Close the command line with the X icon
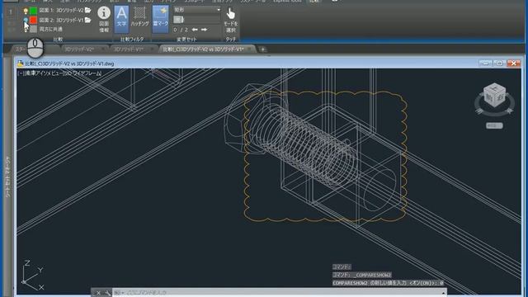The width and height of the screenshot is (528, 297). tap(98, 293)
